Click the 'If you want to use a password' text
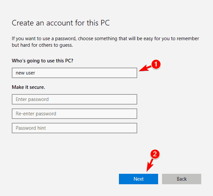This screenshot has width=213, height=196. click(44, 39)
